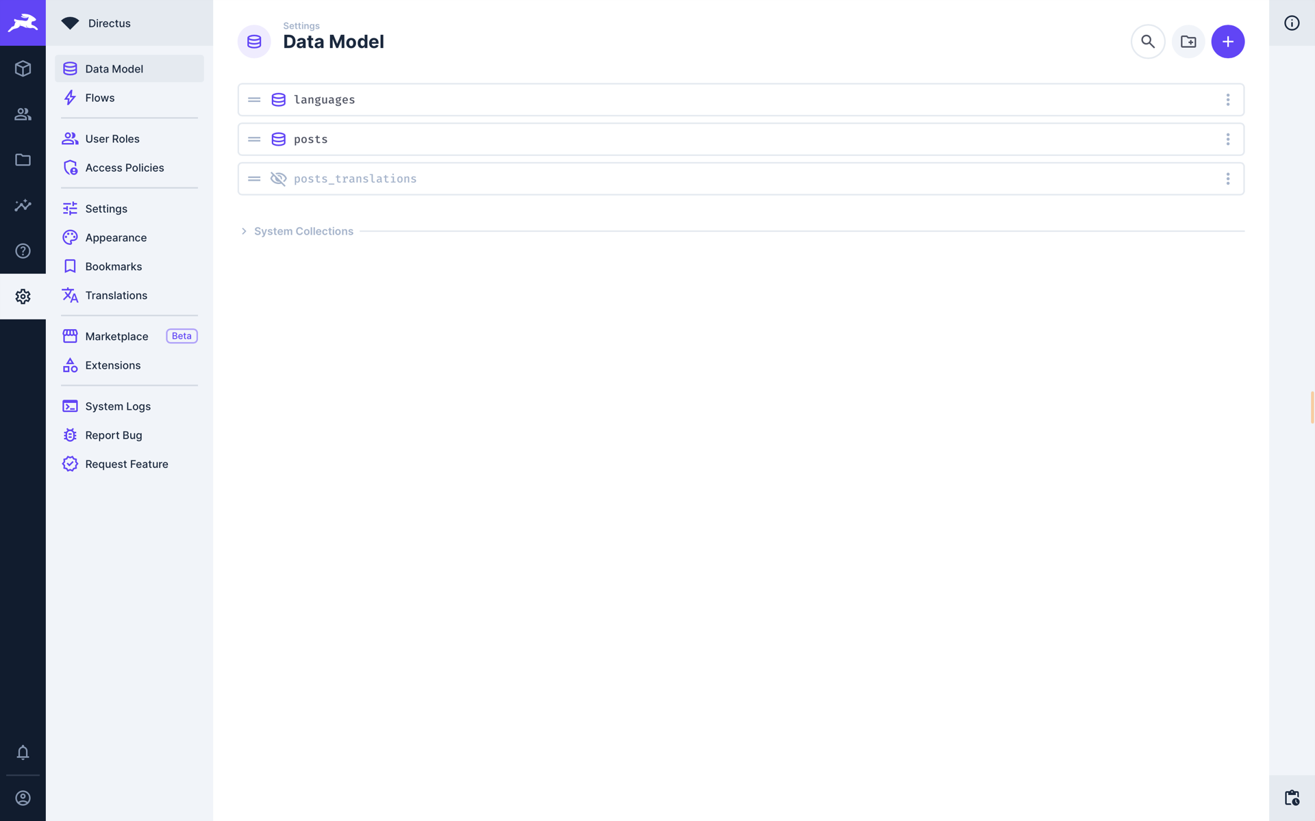Viewport: 1315px width, 821px height.
Task: Toggle visibility of posts_translations collection
Action: pos(278,179)
